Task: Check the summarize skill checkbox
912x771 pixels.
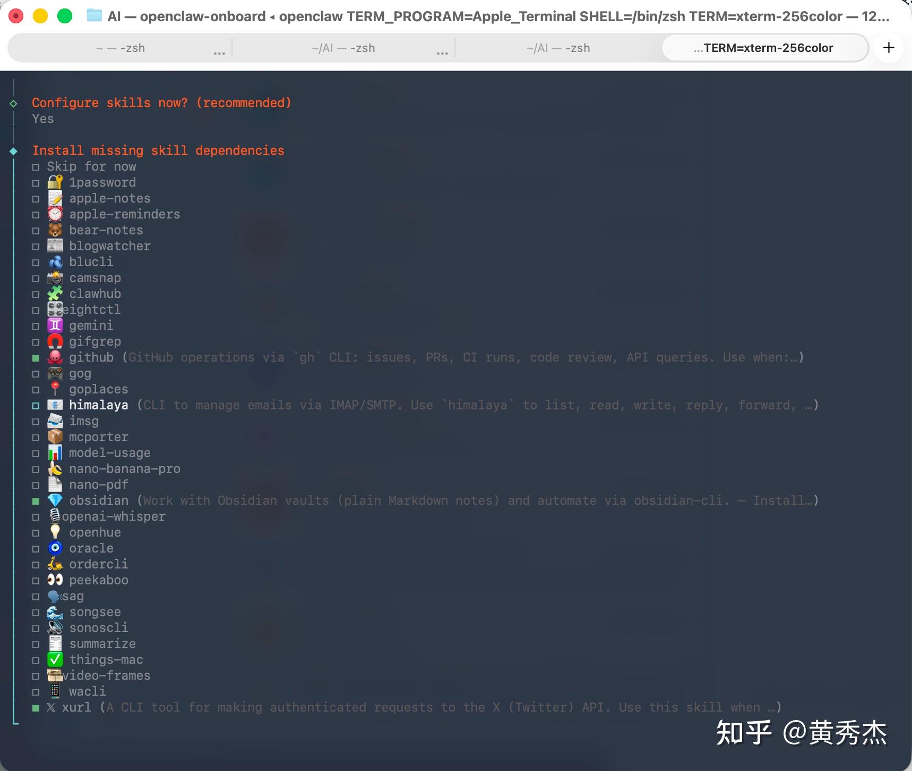Action: (x=36, y=644)
